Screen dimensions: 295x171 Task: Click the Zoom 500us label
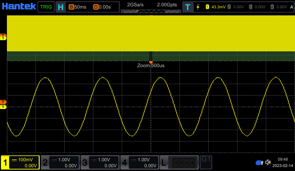coord(151,65)
